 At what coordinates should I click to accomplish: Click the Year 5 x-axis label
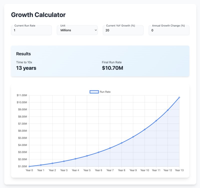[x=87, y=170]
